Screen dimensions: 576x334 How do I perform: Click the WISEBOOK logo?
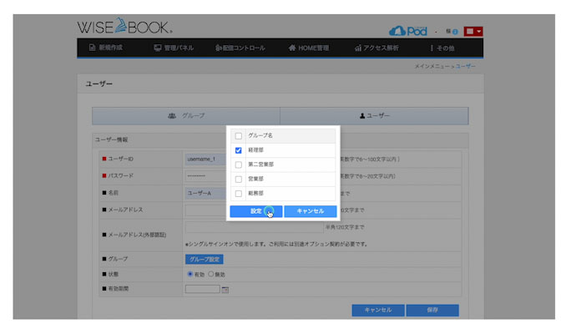124,27
